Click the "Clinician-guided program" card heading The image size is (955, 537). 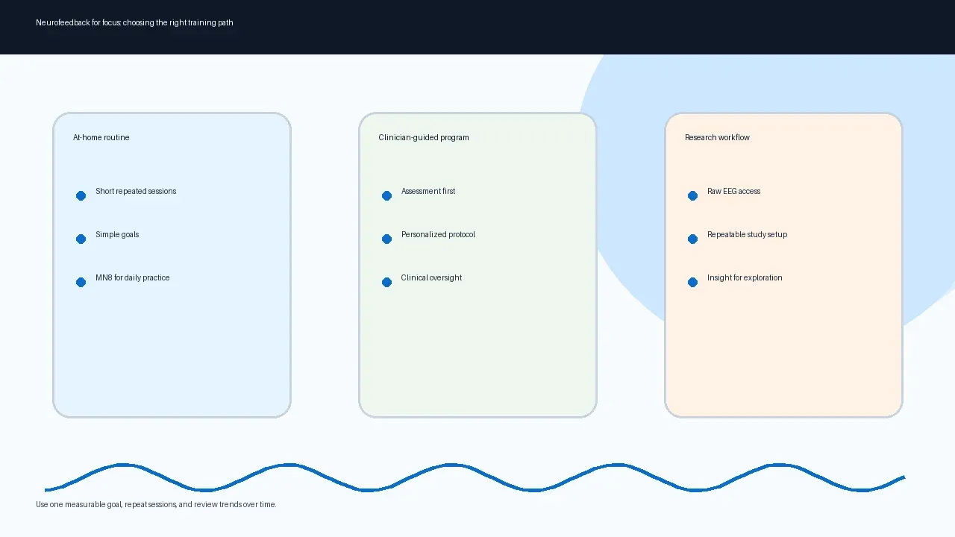point(424,137)
